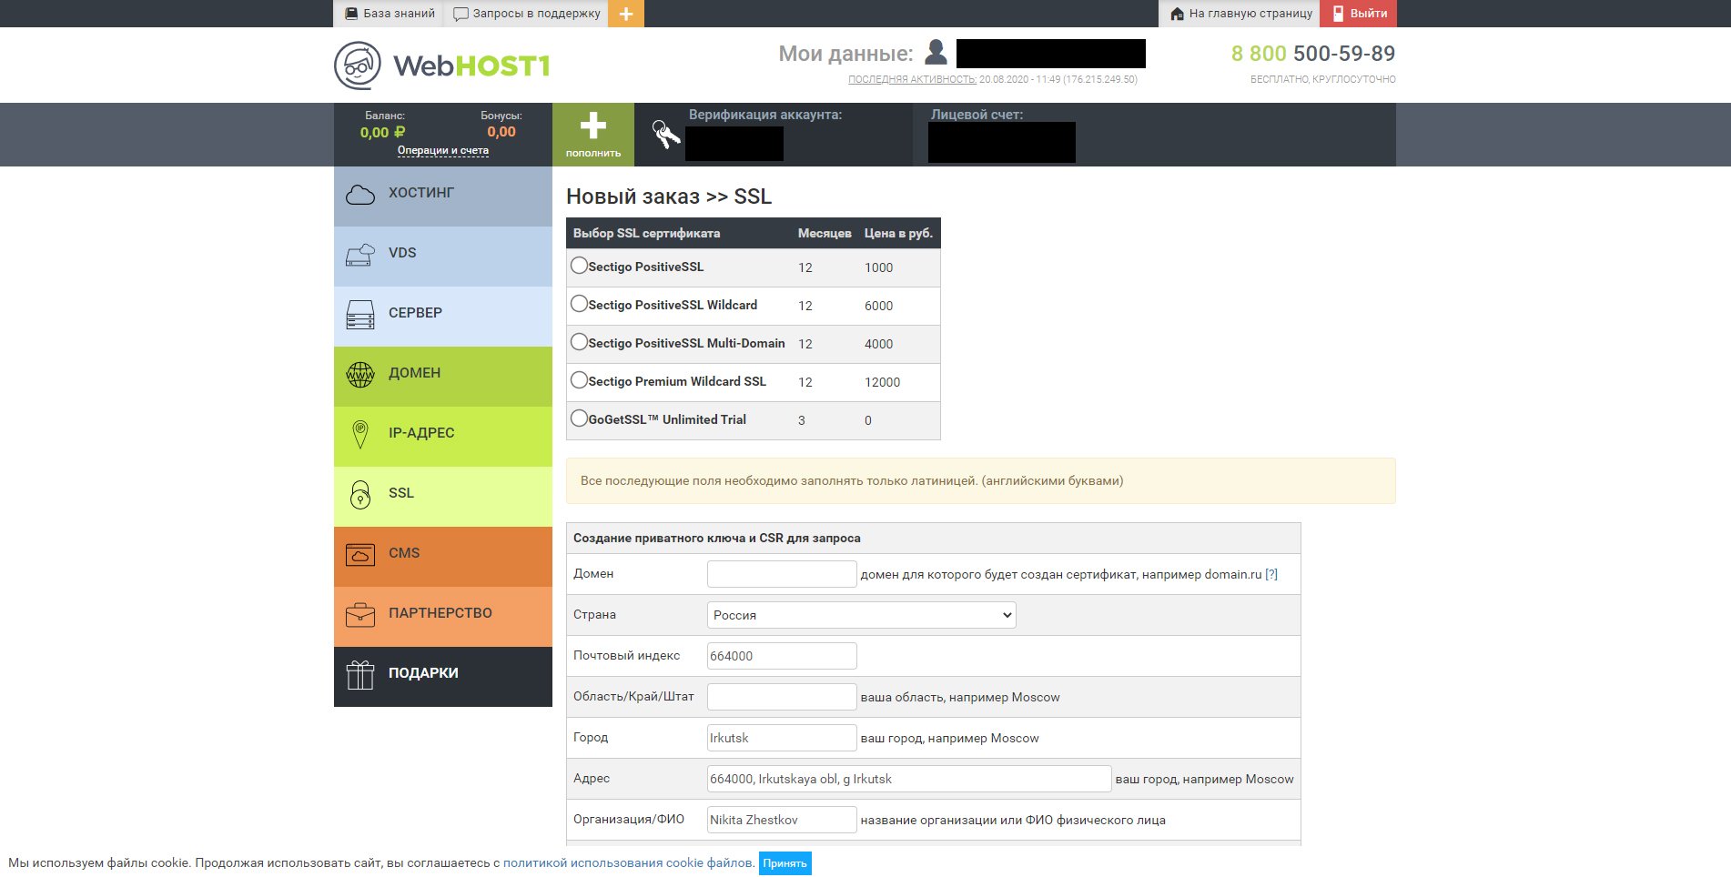Click the Адрес input field
Screen dimensions: 1731x877
(x=909, y=779)
